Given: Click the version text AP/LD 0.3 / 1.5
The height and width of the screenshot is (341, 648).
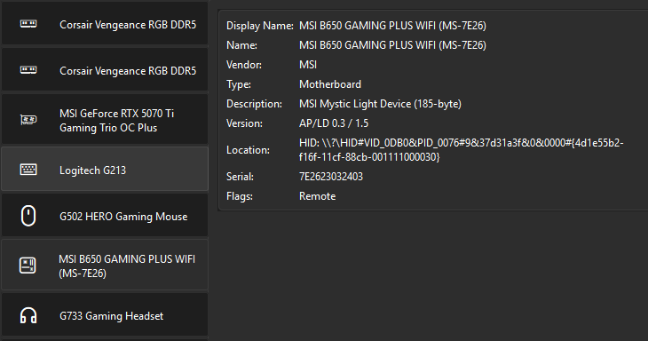Looking at the screenshot, I should (334, 123).
